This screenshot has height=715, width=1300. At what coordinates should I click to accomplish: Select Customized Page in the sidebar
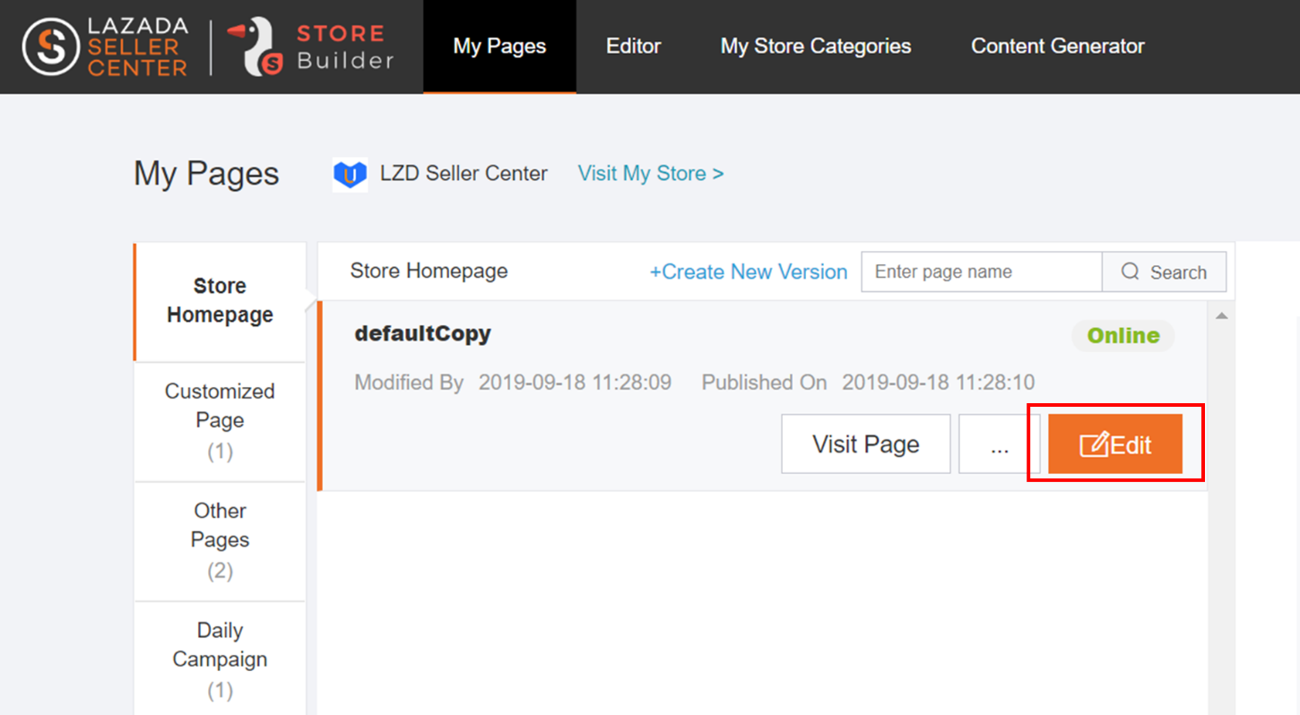[219, 420]
